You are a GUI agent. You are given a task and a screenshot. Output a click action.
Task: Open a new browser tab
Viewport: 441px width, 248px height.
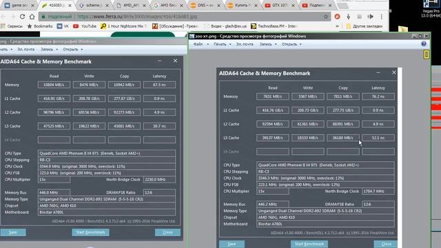pos(342,6)
